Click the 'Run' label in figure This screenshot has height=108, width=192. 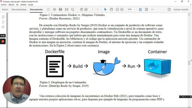[131, 66]
